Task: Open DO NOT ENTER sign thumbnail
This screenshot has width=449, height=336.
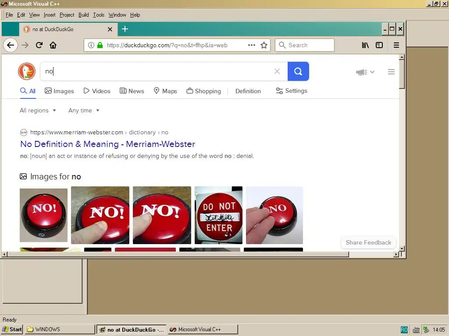Action: pyautogui.click(x=218, y=215)
